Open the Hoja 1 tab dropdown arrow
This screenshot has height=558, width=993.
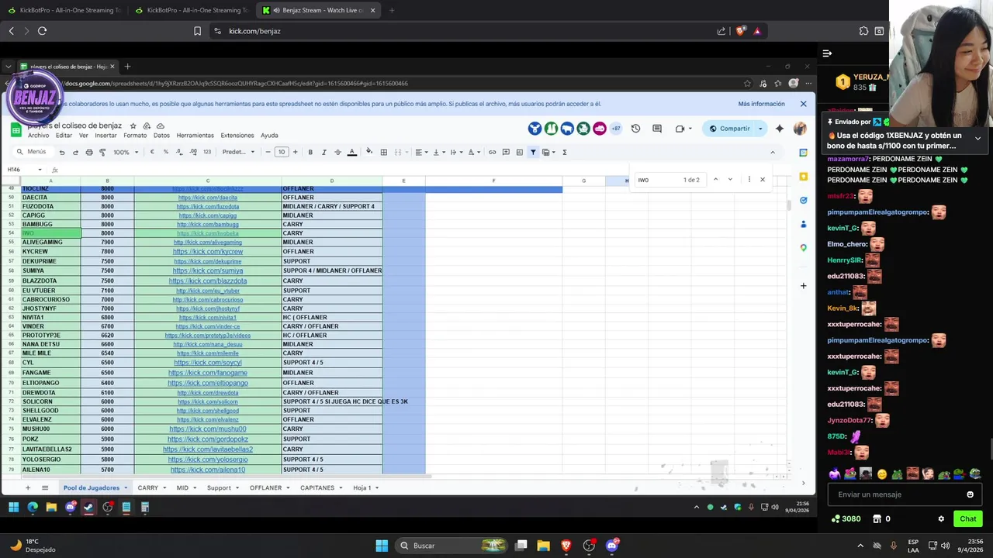(x=378, y=488)
